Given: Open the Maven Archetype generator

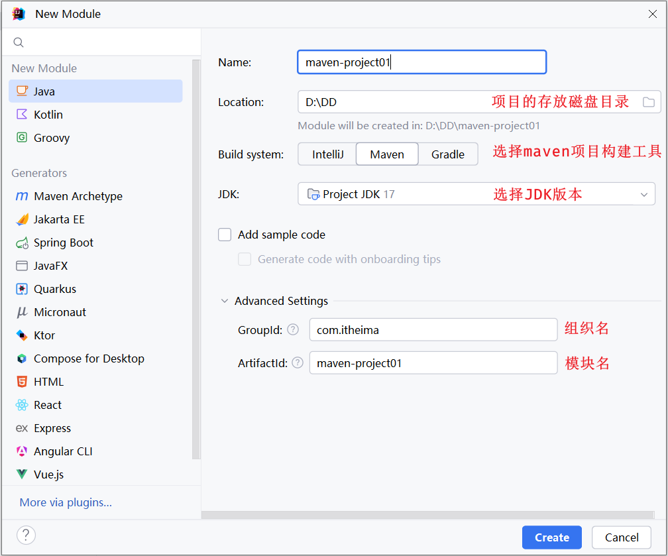Looking at the screenshot, I should tap(78, 196).
